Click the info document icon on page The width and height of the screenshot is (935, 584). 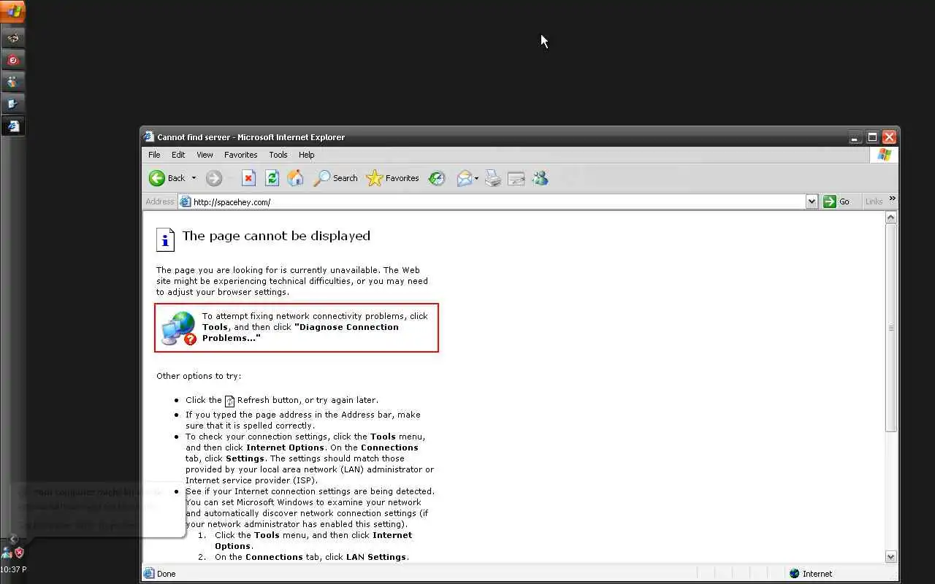(x=165, y=239)
